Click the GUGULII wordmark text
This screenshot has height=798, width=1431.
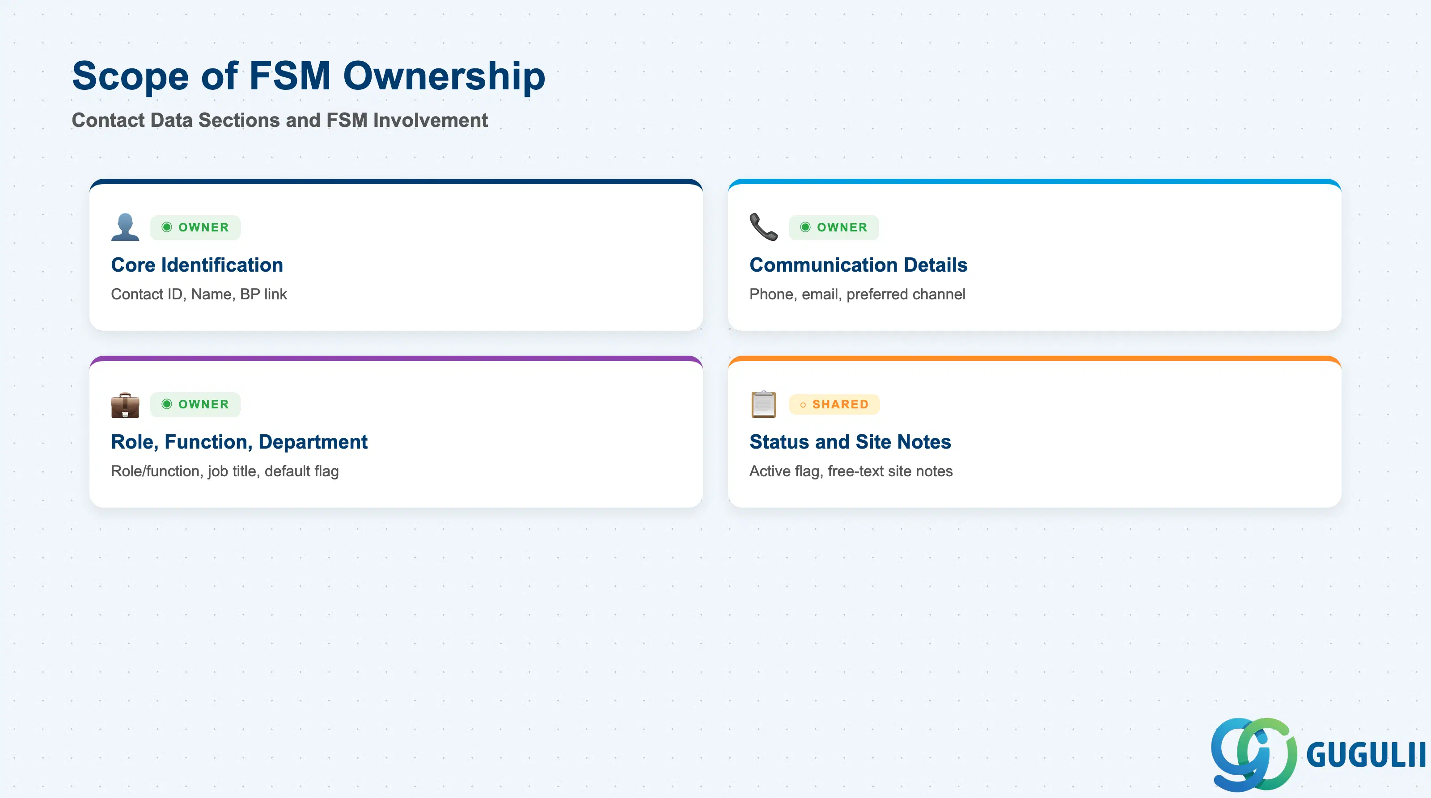coord(1366,755)
